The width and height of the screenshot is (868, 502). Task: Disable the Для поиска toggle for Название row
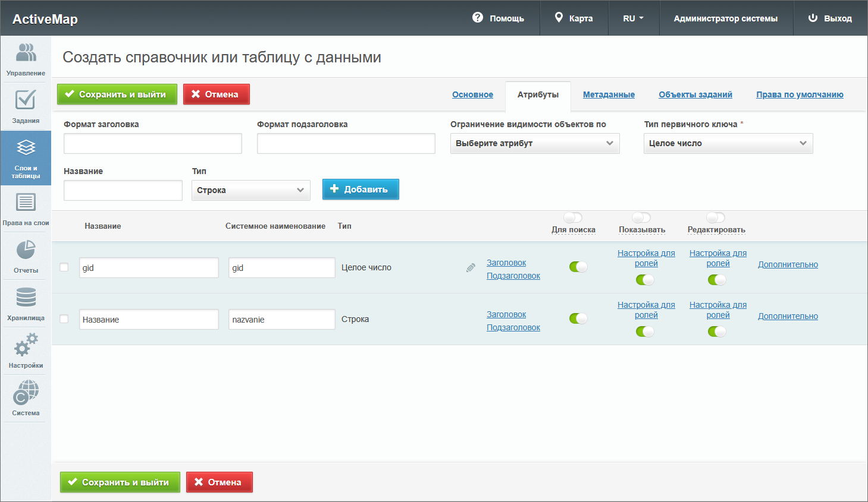[578, 318]
